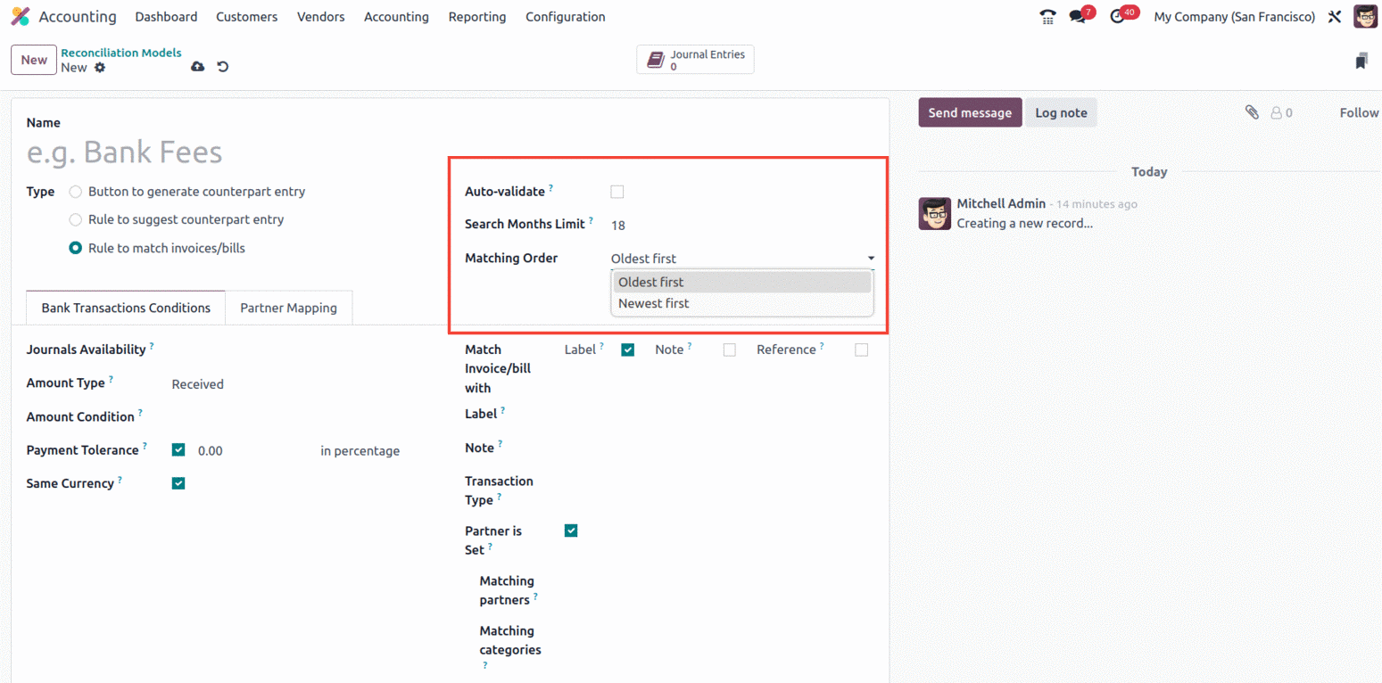
Task: Click the Send message button
Action: click(x=970, y=113)
